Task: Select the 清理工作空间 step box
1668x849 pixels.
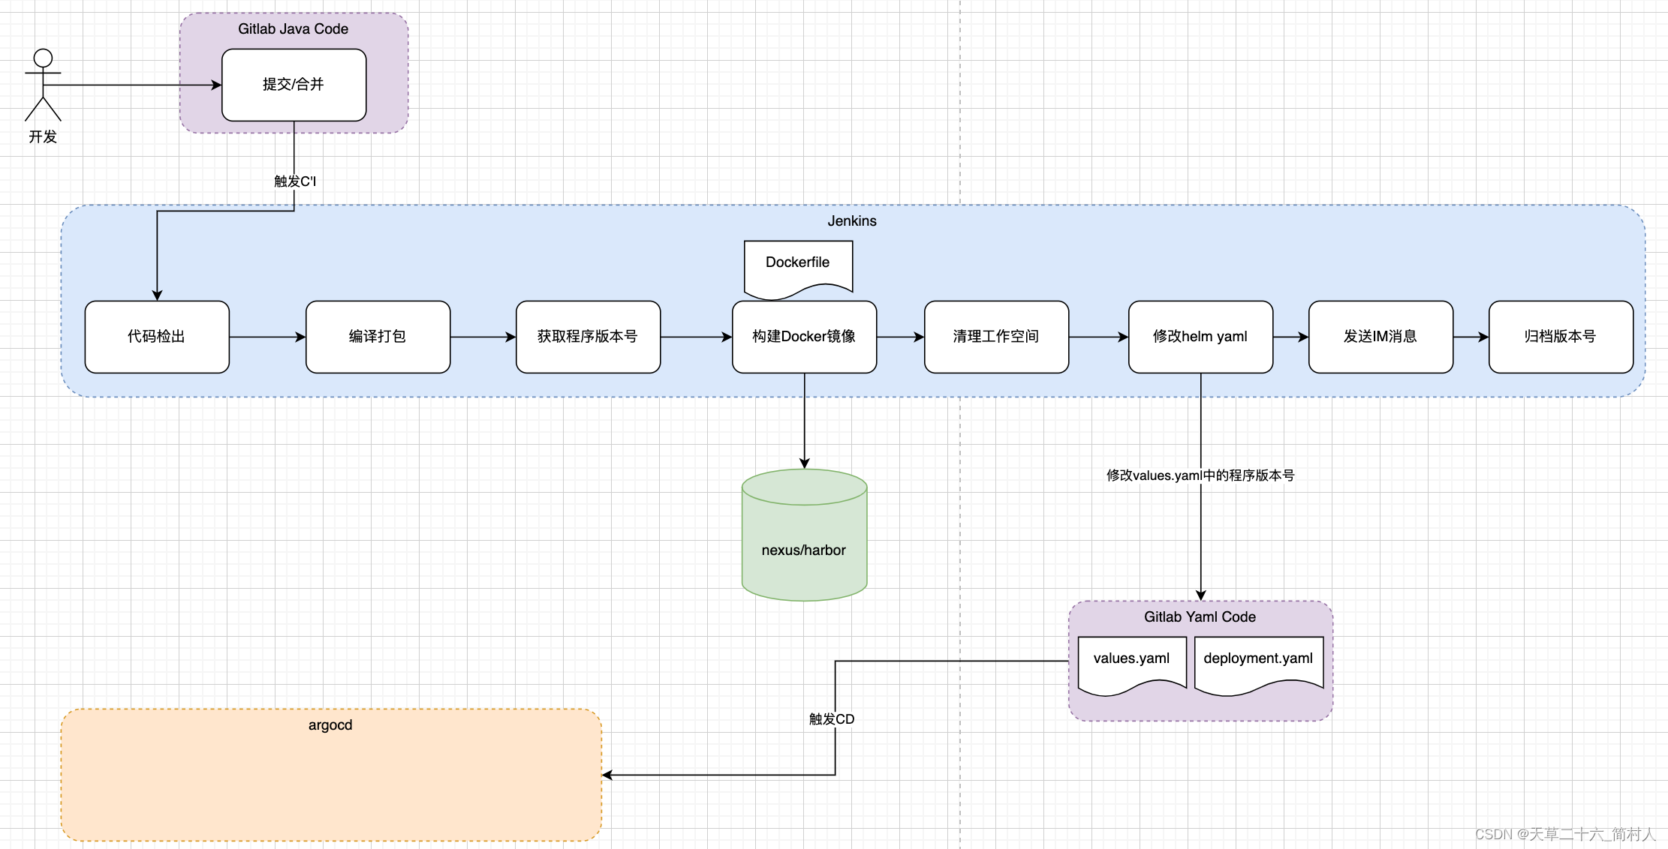Action: [x=997, y=337]
